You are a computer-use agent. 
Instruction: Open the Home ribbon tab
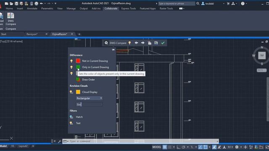pyautogui.click(x=9, y=8)
